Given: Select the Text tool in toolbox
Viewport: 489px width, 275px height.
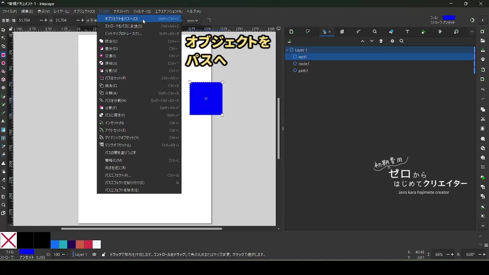Looking at the screenshot, I should 3,121.
